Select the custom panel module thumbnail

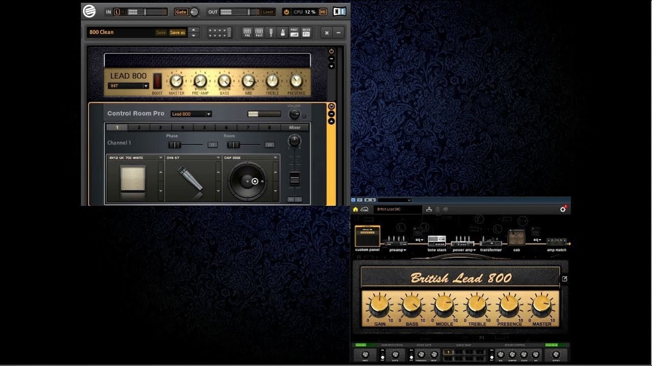367,236
